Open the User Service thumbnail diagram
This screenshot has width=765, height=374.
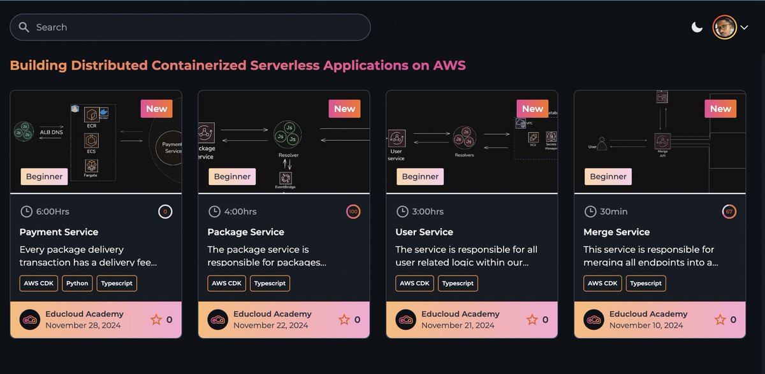[472, 141]
